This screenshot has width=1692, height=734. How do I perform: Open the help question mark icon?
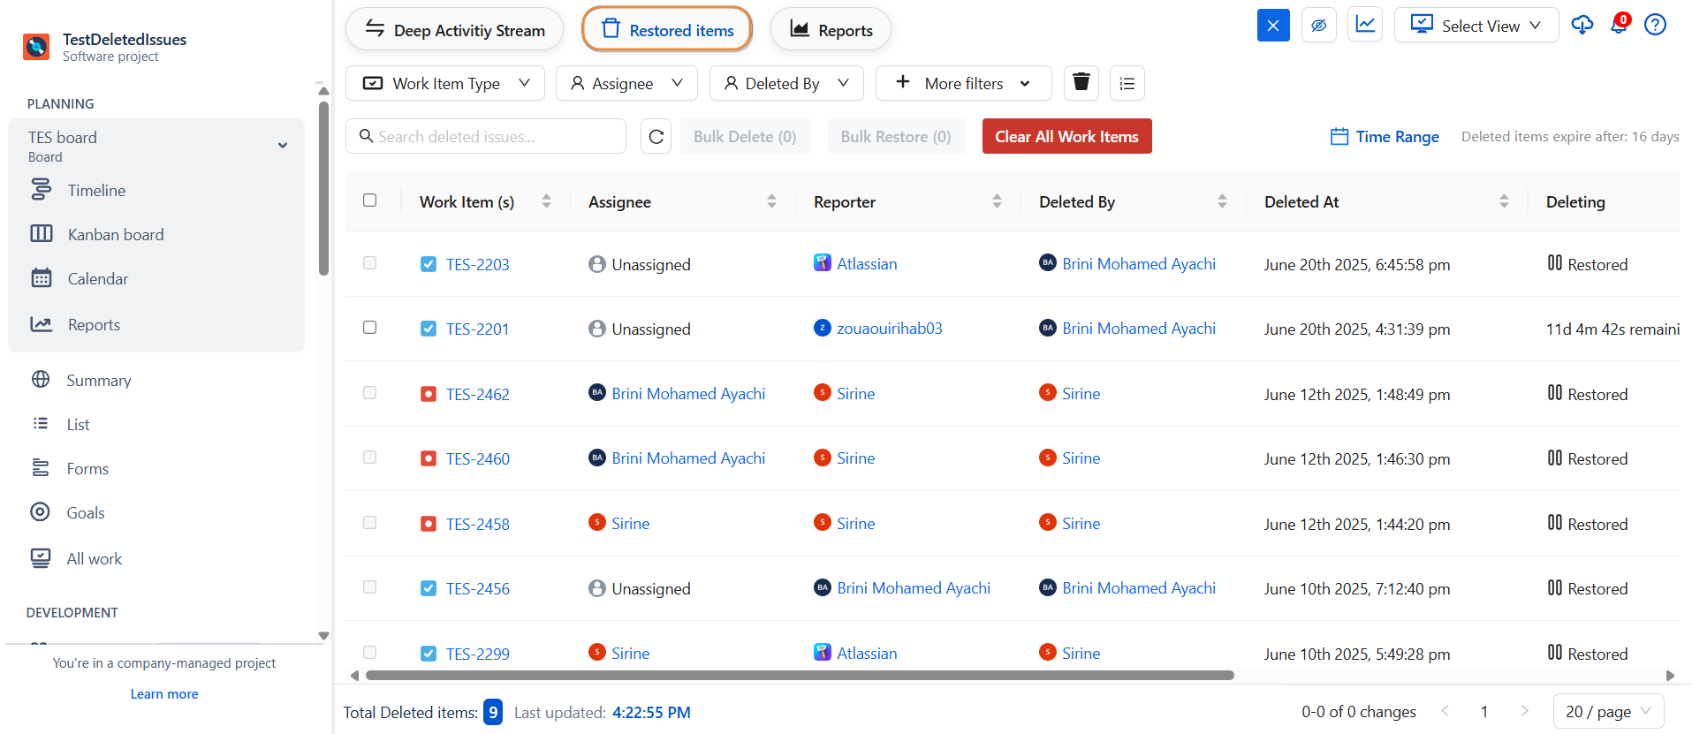click(1655, 25)
